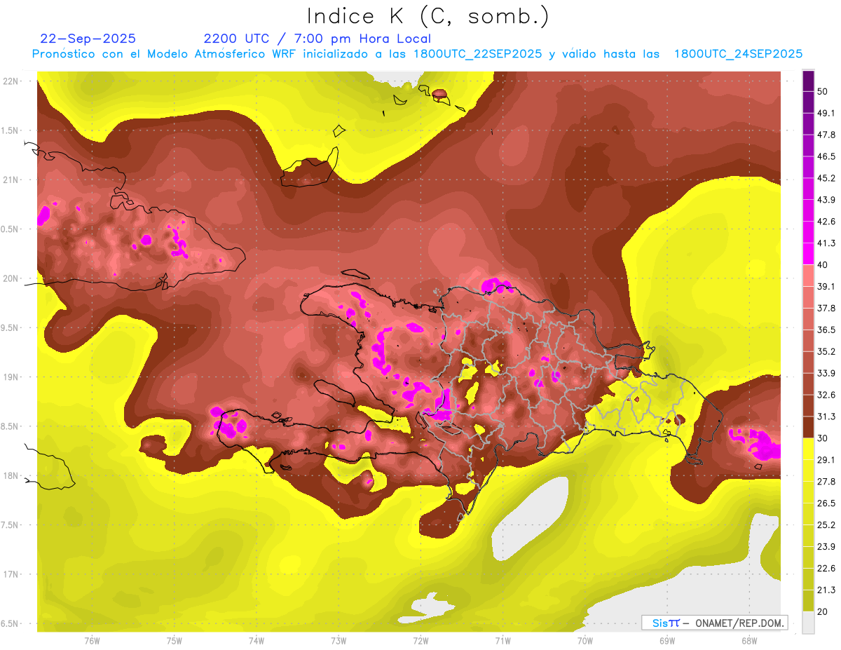Click the legend value '41.3'
Viewport: 841px width, 650px height.
[x=826, y=243]
